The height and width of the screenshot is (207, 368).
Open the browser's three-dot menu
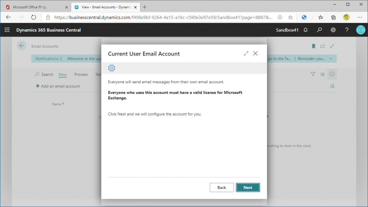point(360,17)
